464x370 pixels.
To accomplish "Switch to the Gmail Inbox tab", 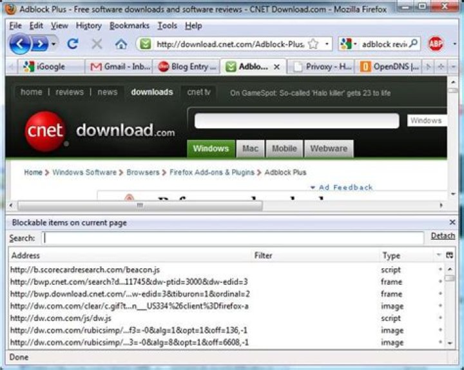I will [119, 66].
